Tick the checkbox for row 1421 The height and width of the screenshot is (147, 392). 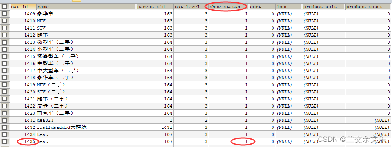tap(4, 99)
